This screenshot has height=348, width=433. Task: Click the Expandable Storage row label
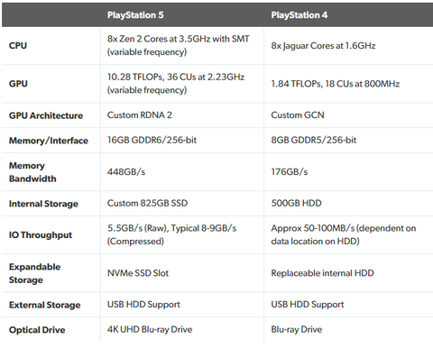[x=35, y=273]
